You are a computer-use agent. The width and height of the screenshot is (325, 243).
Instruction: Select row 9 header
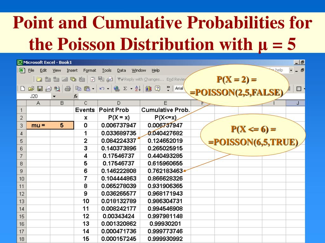pos(22,171)
